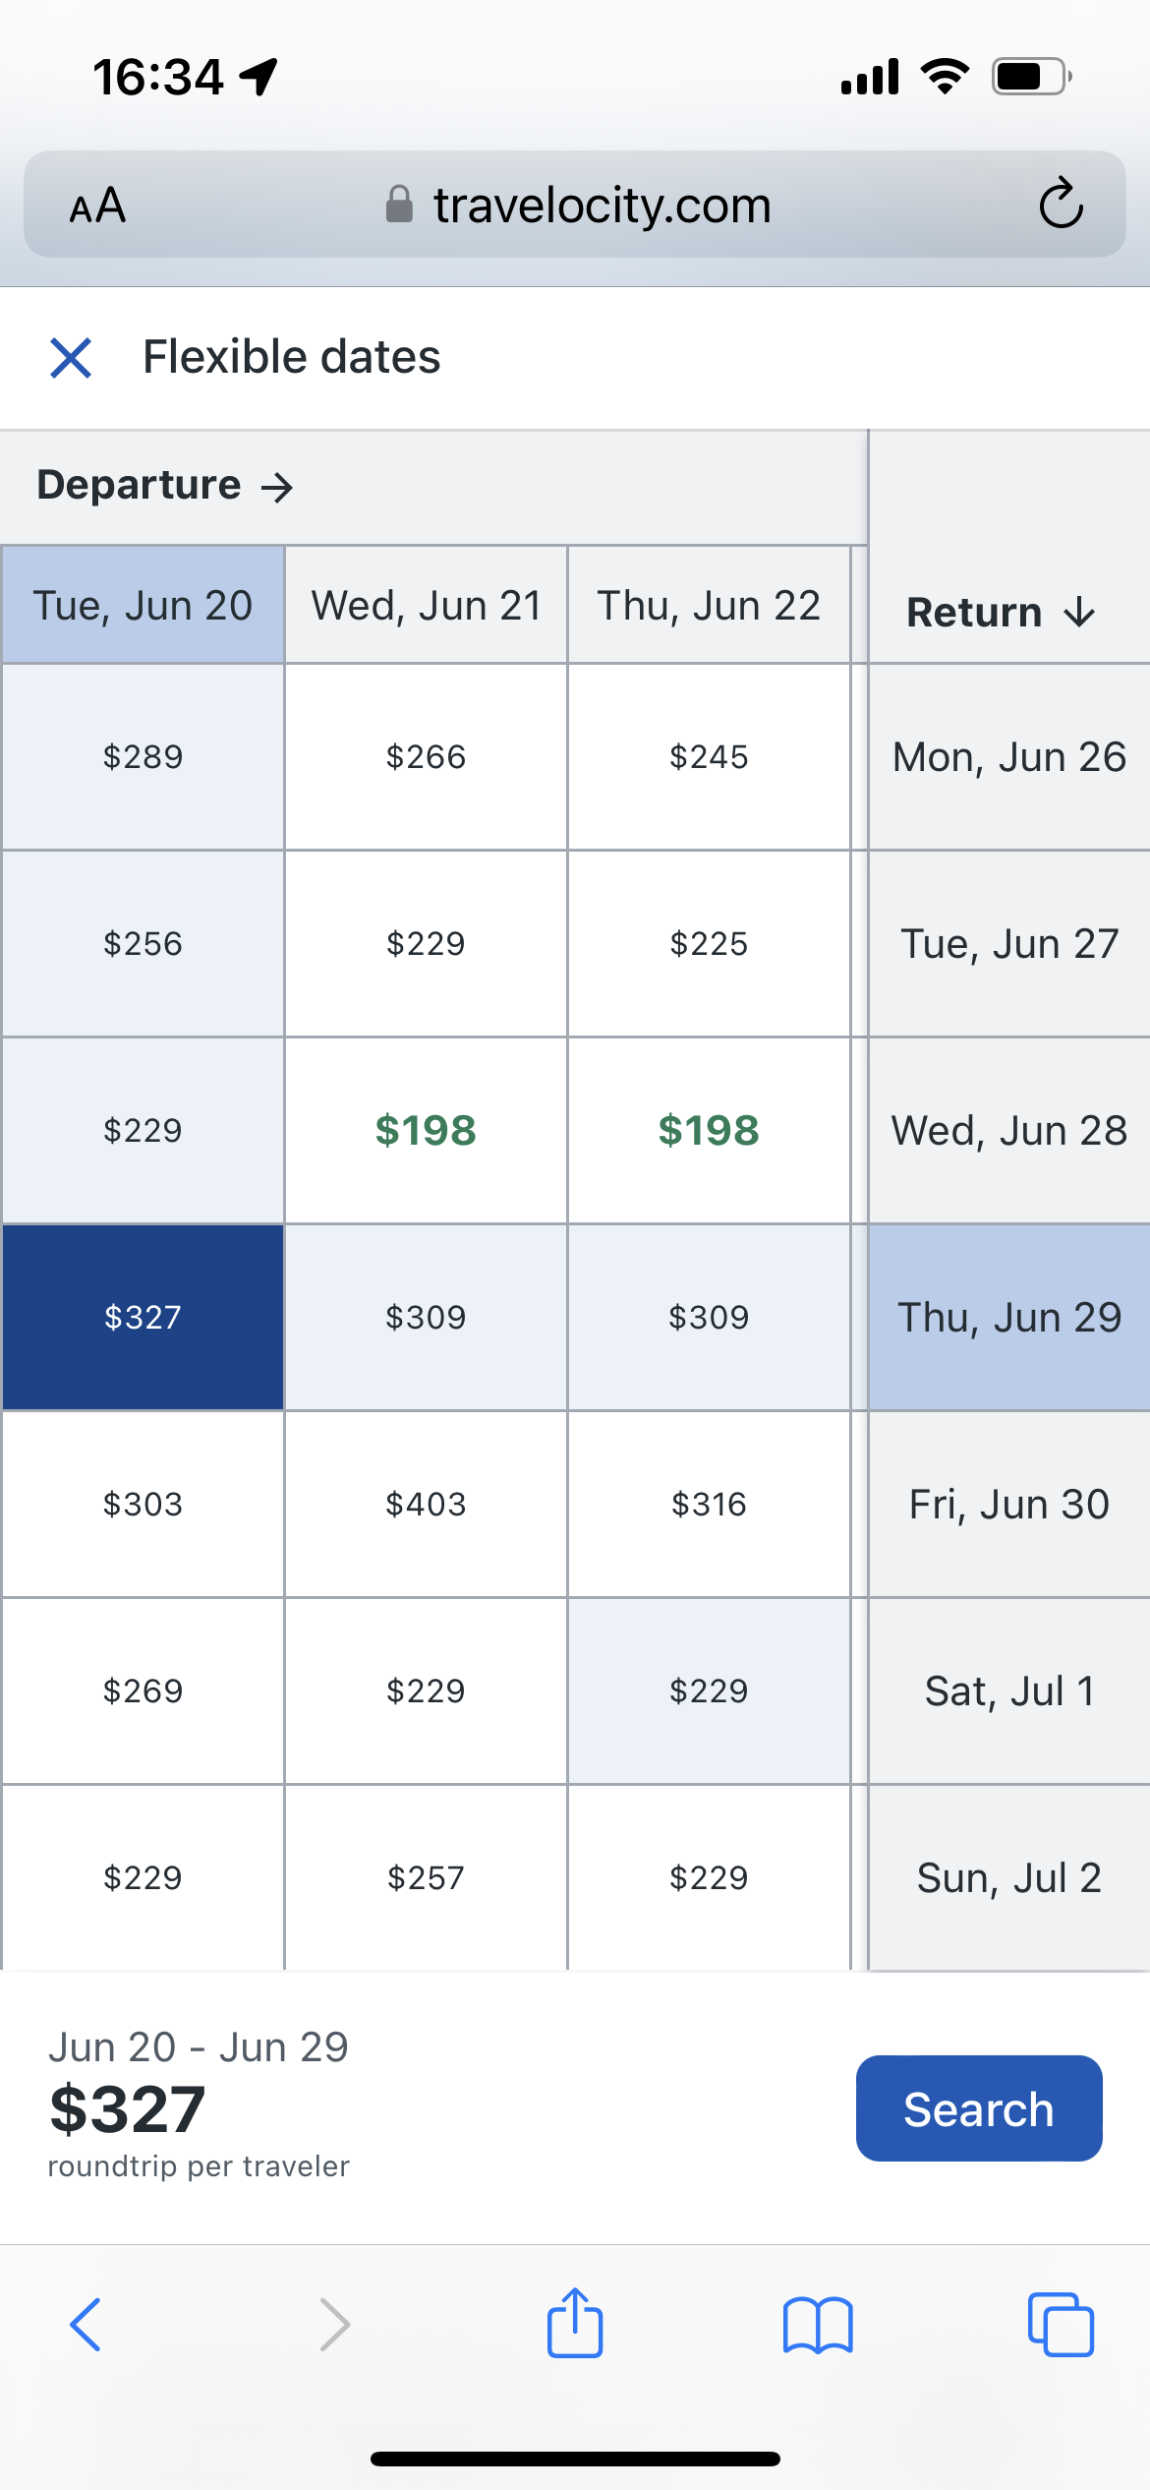Show open tabs with tabs icon

click(1061, 2325)
